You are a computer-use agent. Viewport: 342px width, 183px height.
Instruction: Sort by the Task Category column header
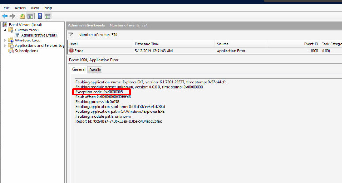(331, 44)
